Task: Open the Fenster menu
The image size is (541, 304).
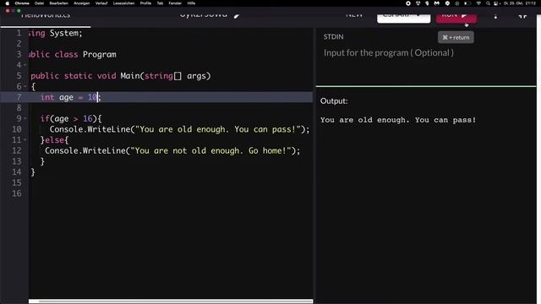Action: tap(175, 3)
